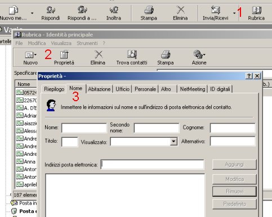This screenshot has width=272, height=217.
Task: Click the Nome text field
Action: click(x=84, y=128)
